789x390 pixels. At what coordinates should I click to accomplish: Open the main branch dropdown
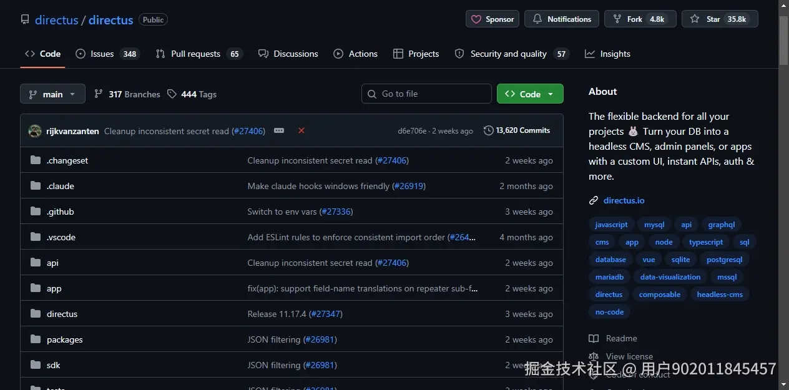pos(52,94)
